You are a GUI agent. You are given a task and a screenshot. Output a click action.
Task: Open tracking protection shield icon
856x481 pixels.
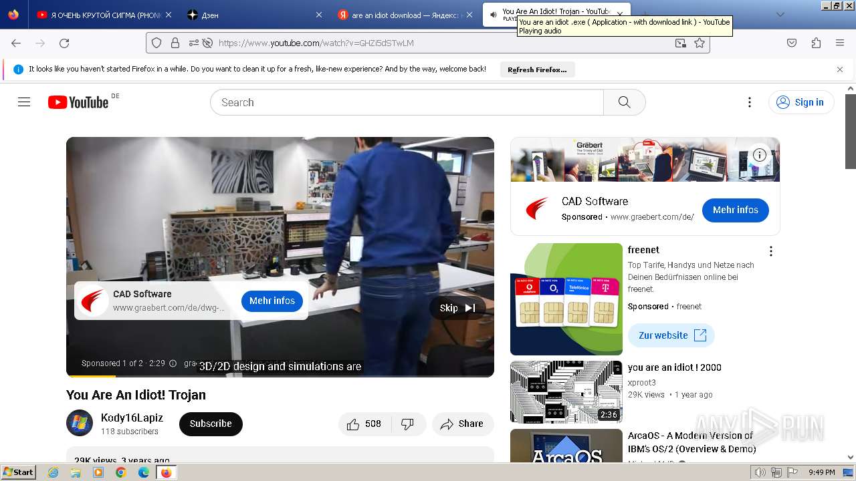click(156, 43)
